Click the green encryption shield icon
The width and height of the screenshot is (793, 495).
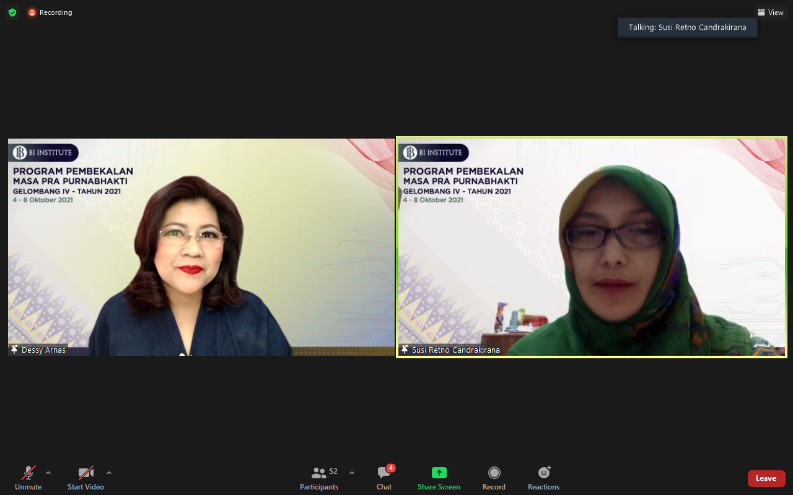pos(12,12)
